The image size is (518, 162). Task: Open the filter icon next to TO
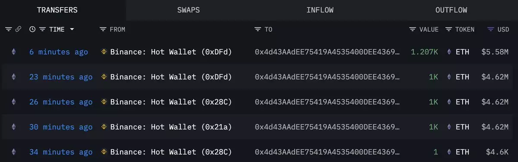258,29
